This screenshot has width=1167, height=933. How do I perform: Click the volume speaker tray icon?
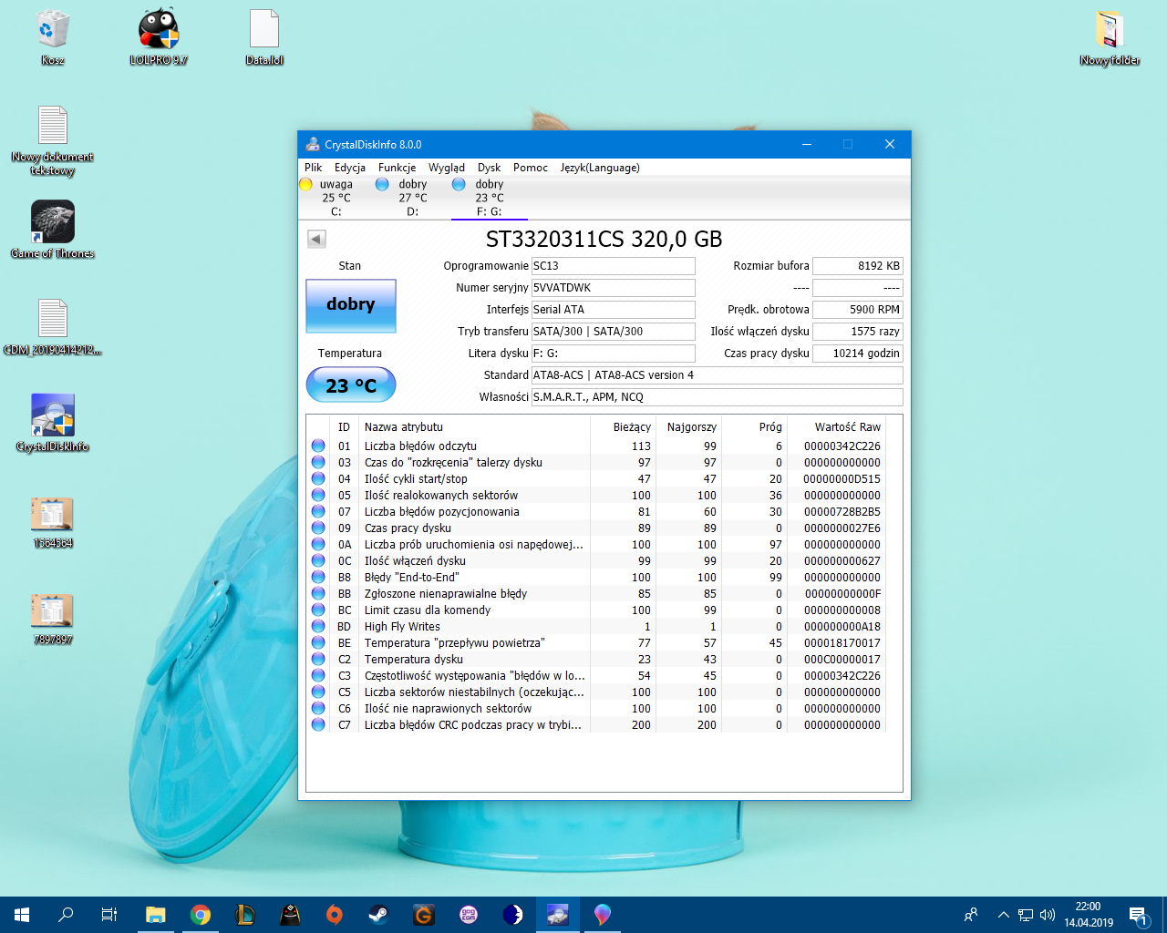tap(1048, 915)
